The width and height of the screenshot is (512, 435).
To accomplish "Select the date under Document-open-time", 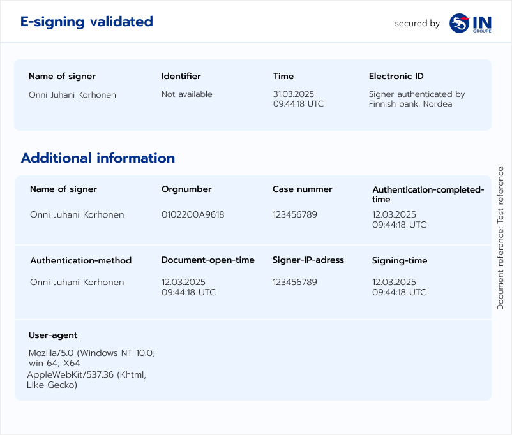I will [x=188, y=287].
